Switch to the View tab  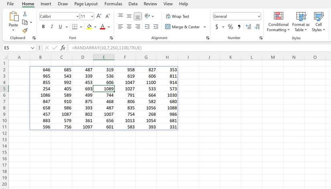[168, 4]
